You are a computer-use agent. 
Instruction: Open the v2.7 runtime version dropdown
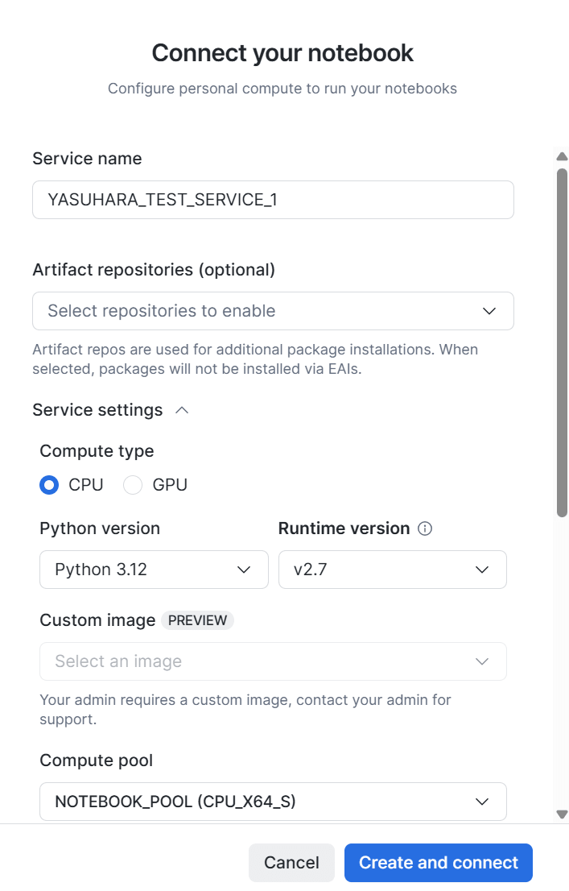[393, 570]
